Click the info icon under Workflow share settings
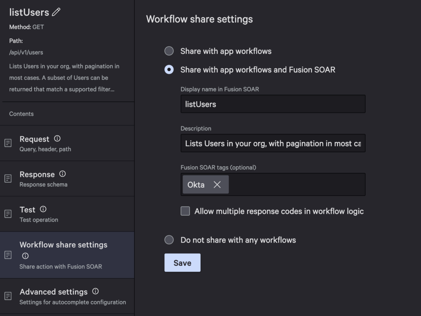Screen dimensions: 421x316 pyautogui.click(x=25, y=256)
